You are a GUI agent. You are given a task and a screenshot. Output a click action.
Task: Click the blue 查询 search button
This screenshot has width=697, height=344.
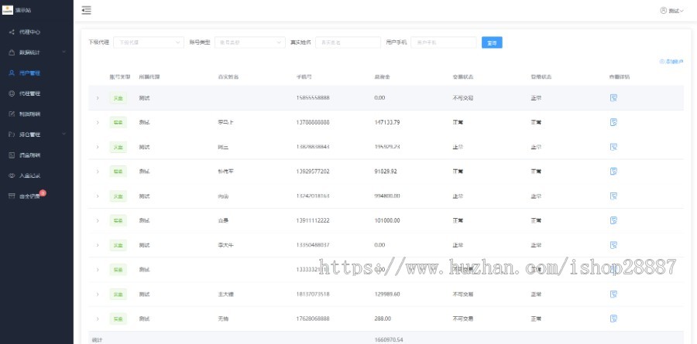point(492,43)
